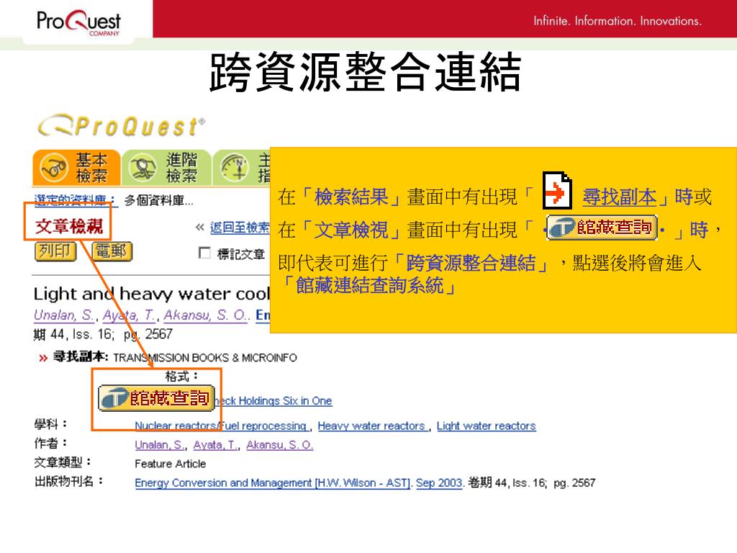This screenshot has height=553, width=737.
Task: Open Light water reactors subject link
Action: pos(486,426)
